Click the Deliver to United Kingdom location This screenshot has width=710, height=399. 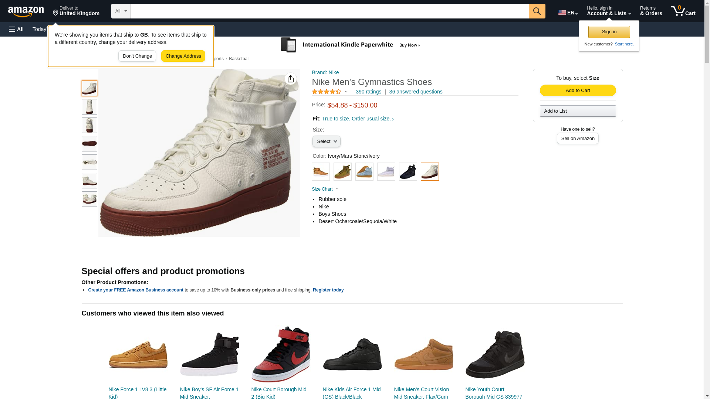(76, 11)
